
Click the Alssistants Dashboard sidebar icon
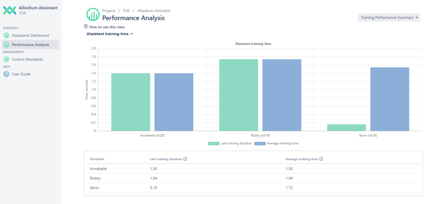pos(7,36)
